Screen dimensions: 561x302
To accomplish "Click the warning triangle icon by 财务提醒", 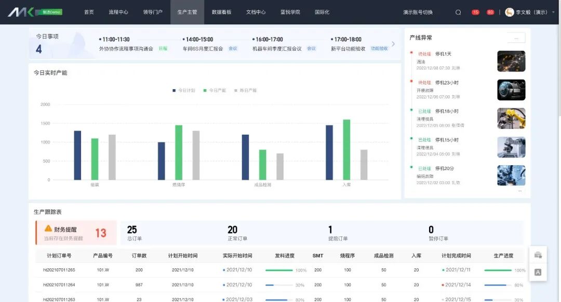I will (x=48, y=228).
